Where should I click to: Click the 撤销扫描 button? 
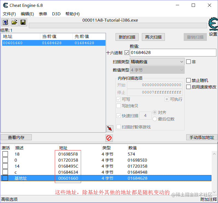tap(195, 37)
